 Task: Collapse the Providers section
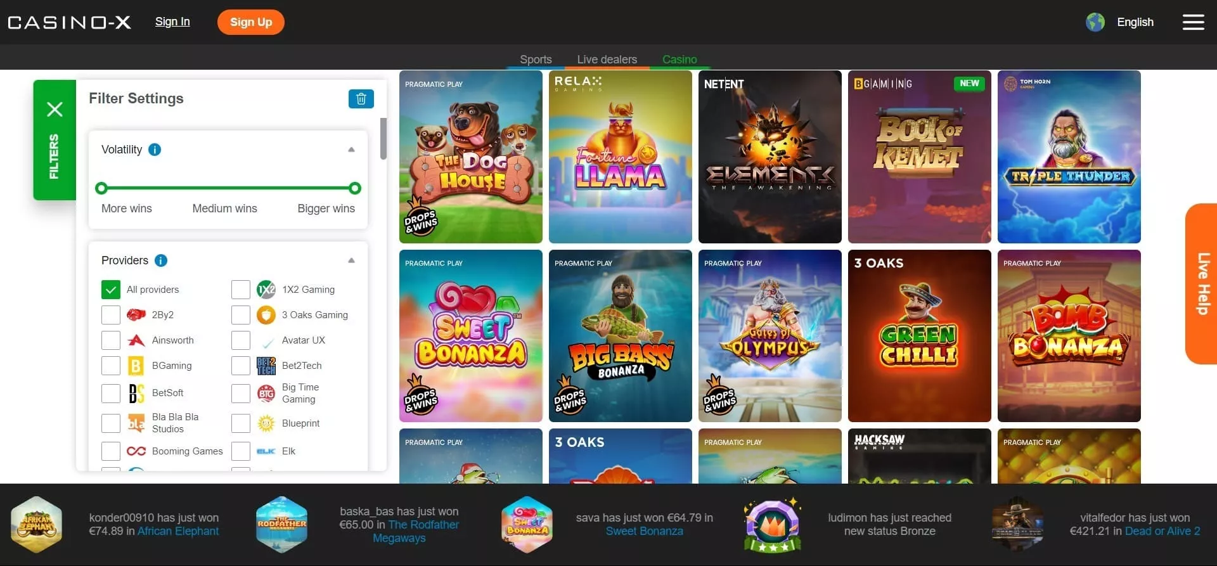click(351, 260)
